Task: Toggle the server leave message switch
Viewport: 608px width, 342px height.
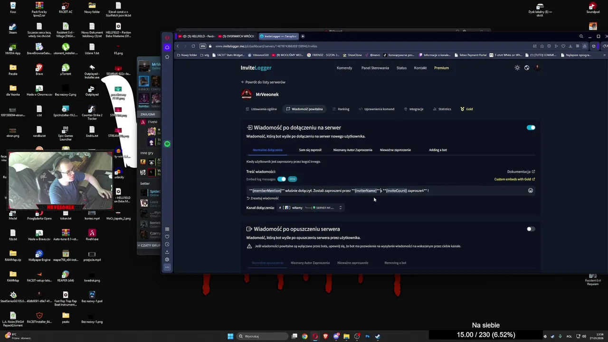Action: click(x=531, y=229)
